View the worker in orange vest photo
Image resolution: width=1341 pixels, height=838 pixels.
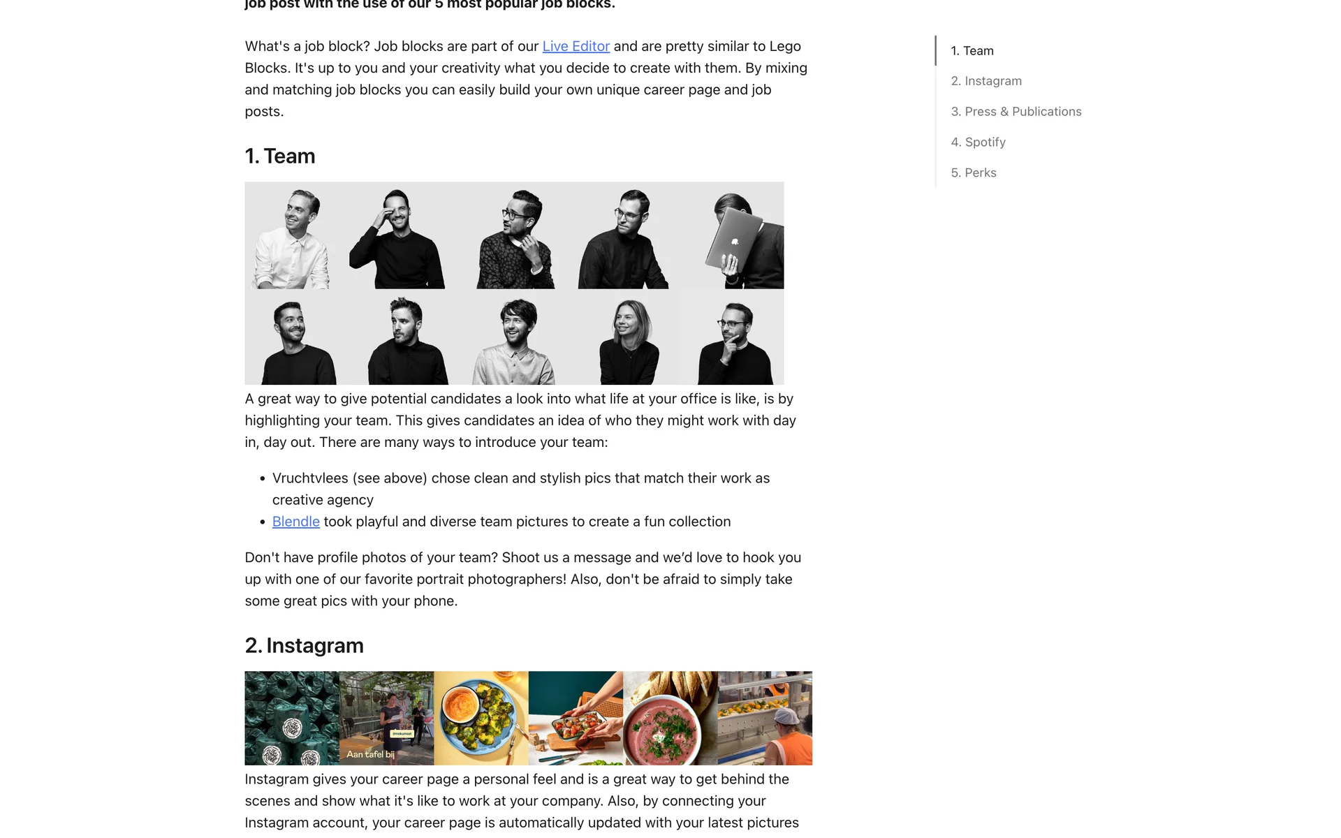765,718
